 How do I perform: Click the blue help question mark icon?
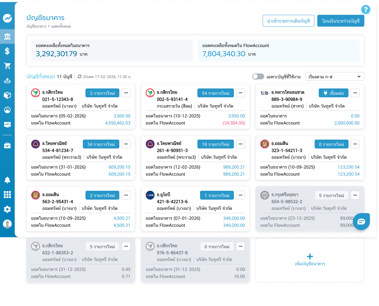point(365,9)
